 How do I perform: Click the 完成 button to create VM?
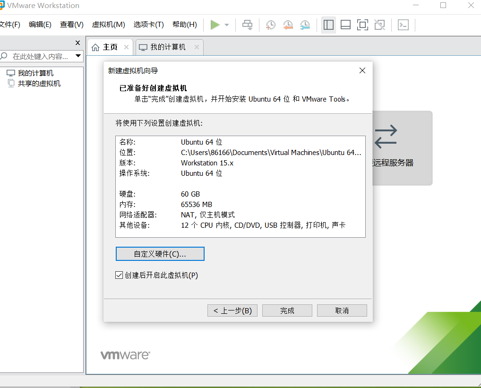[x=287, y=310]
